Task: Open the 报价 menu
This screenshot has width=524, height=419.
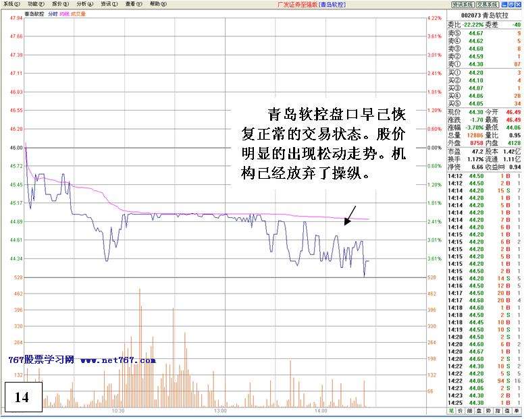Action: tap(61, 4)
